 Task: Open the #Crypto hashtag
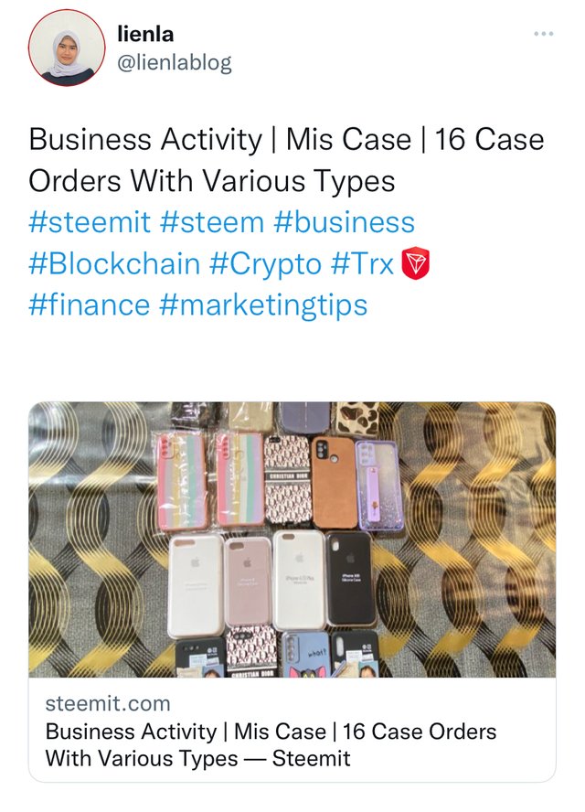coord(265,264)
